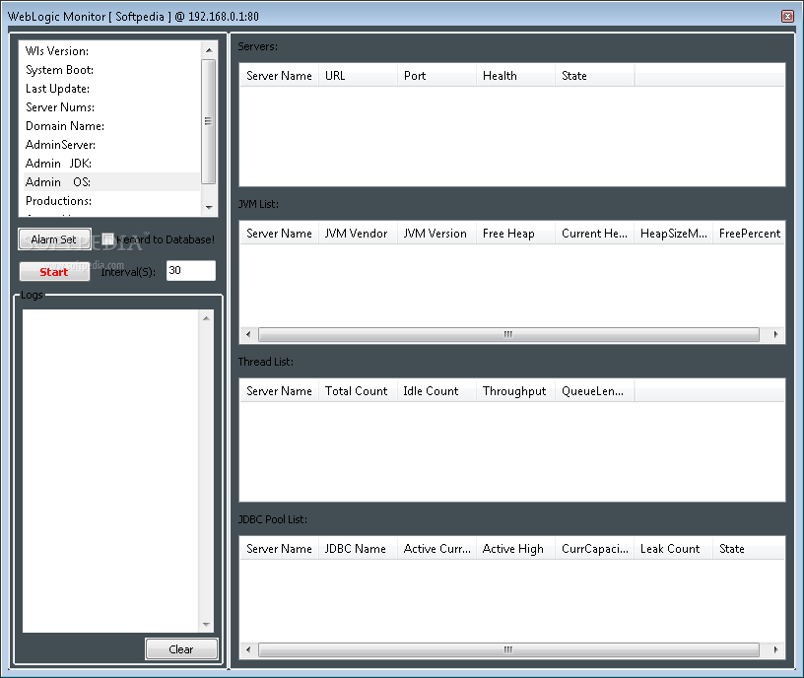Image resolution: width=804 pixels, height=678 pixels.
Task: Click JDBC Pool List scroll left arrow
Action: [248, 649]
